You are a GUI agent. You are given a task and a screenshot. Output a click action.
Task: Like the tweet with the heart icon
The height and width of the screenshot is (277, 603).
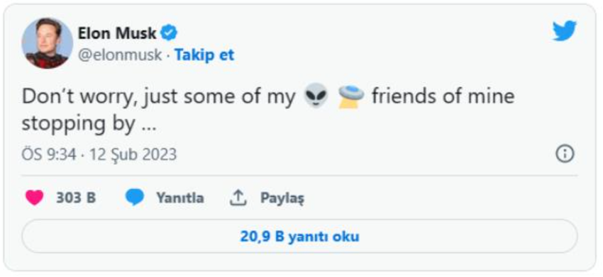[34, 198]
